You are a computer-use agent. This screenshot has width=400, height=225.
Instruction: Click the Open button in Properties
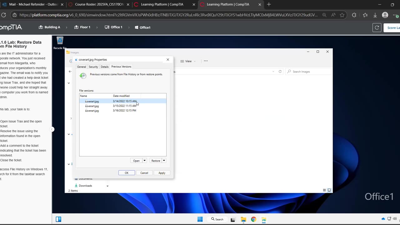[136, 161]
